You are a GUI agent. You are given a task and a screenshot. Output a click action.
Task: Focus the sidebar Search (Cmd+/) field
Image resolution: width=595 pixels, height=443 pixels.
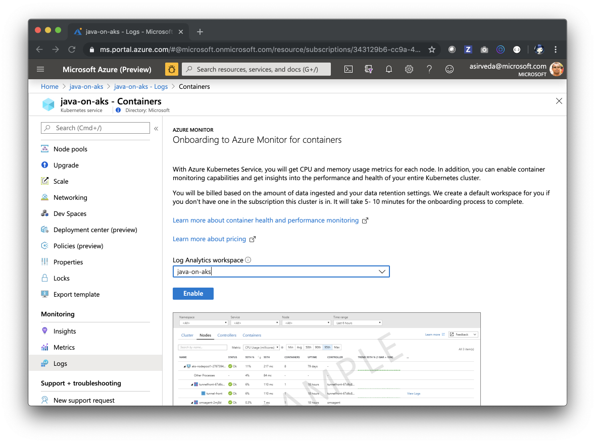(95, 128)
